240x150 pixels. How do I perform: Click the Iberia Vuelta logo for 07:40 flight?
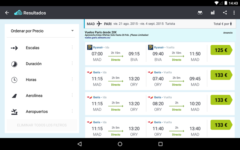tap(151, 72)
